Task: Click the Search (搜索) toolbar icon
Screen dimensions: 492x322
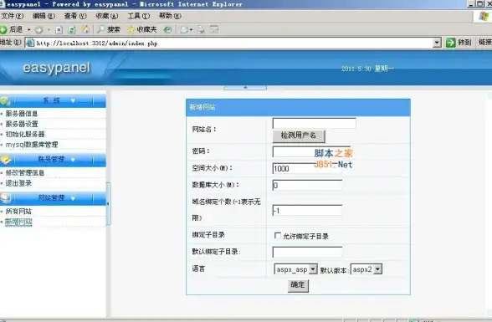Action: [100, 29]
